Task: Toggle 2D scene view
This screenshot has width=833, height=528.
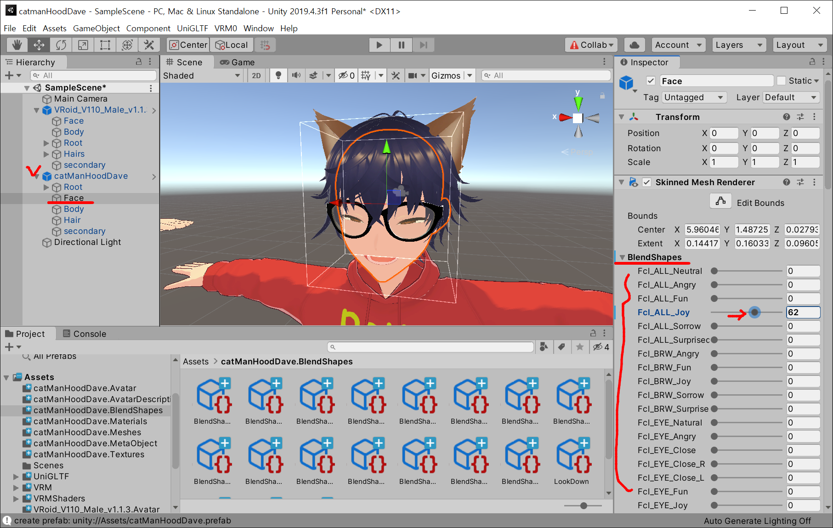Action: (256, 75)
